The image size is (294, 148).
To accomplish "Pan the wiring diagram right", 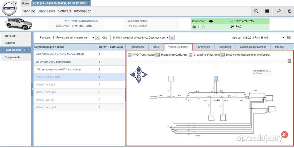I will (x=145, y=75).
